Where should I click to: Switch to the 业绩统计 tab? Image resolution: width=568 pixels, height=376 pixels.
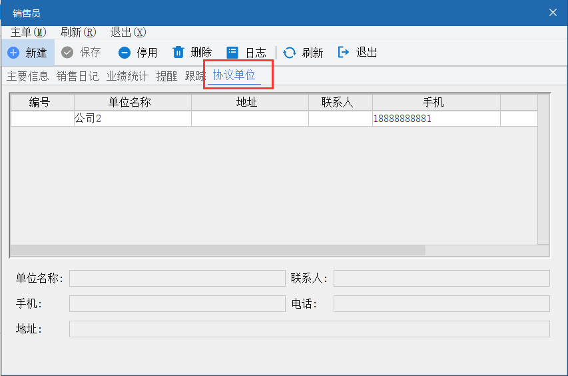pyautogui.click(x=127, y=76)
